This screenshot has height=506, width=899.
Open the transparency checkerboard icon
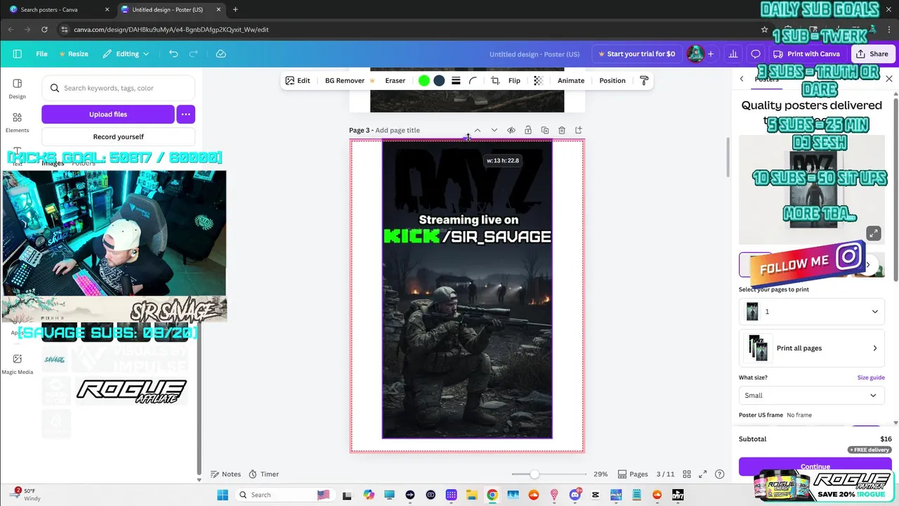pyautogui.click(x=538, y=81)
